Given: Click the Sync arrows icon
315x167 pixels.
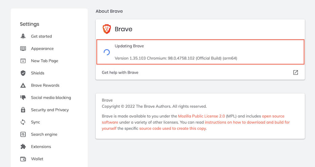Looking at the screenshot, I should pyautogui.click(x=23, y=122).
